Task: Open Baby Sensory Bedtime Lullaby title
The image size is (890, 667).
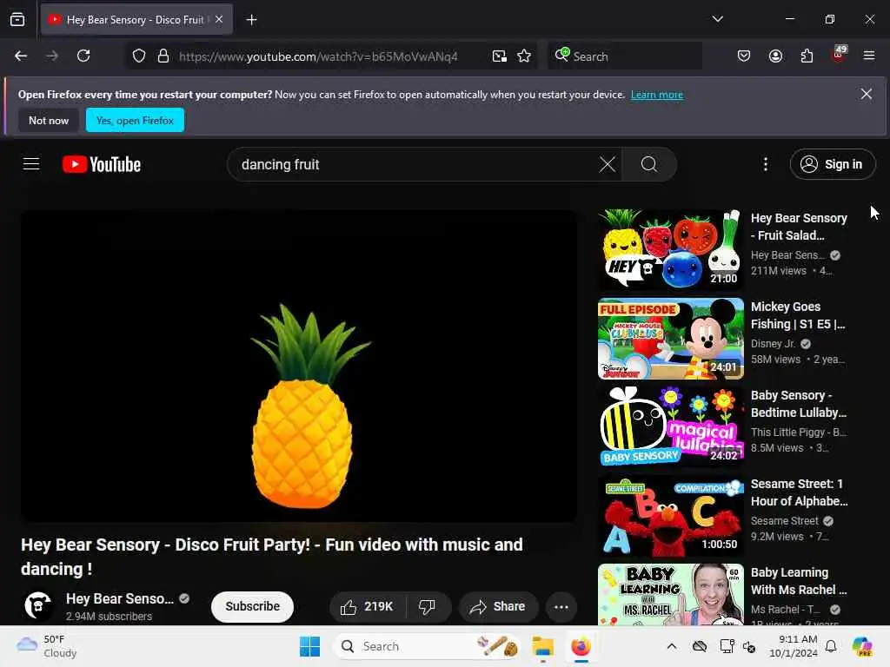Action: tap(799, 404)
